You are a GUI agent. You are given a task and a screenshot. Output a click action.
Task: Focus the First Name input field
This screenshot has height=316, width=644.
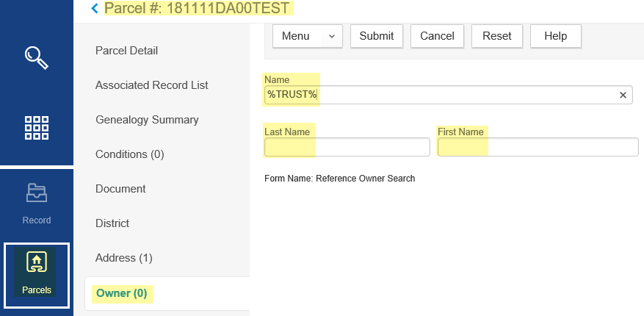coord(538,147)
